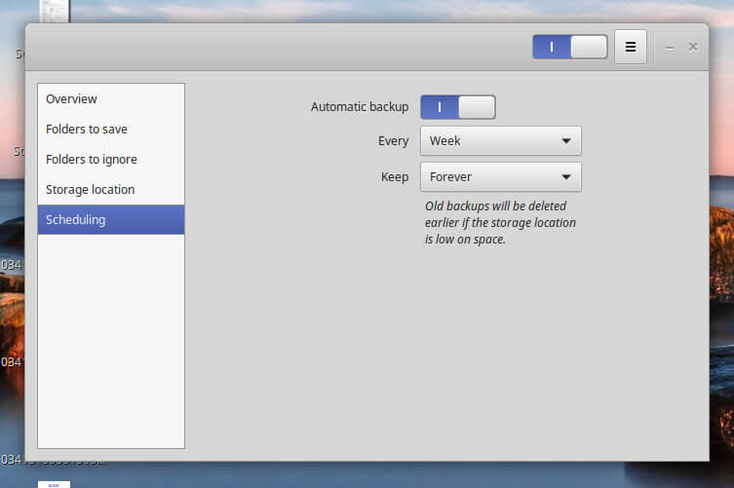734x488 pixels.
Task: Open the Storage location section
Action: (110, 190)
